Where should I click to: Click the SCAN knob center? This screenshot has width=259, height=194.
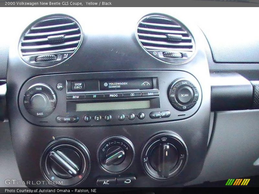tap(185, 95)
